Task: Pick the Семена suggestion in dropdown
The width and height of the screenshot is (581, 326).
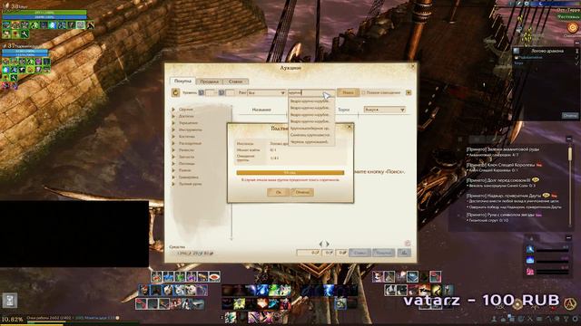Action: (x=310, y=135)
